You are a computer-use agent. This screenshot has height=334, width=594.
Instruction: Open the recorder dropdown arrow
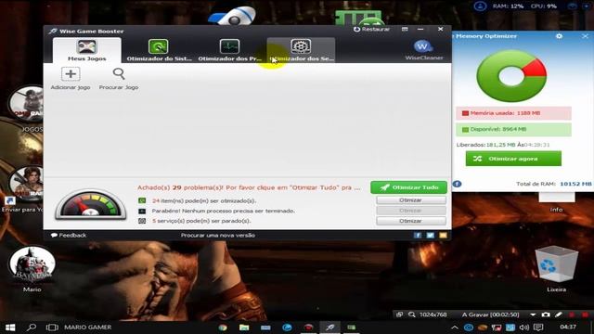pos(533,315)
